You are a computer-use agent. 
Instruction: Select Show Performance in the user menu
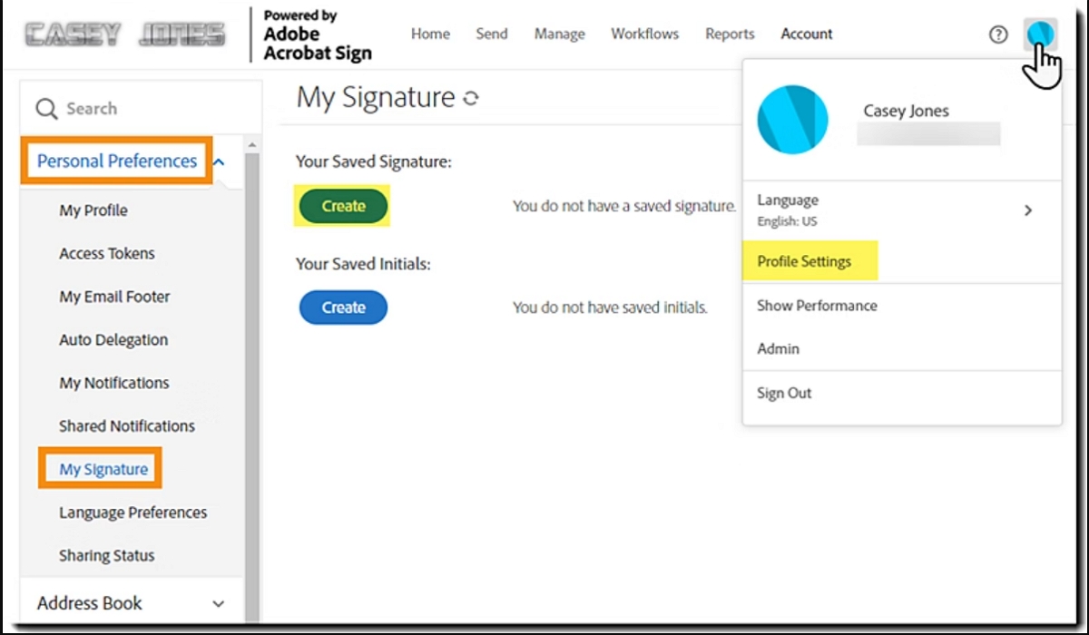(817, 306)
